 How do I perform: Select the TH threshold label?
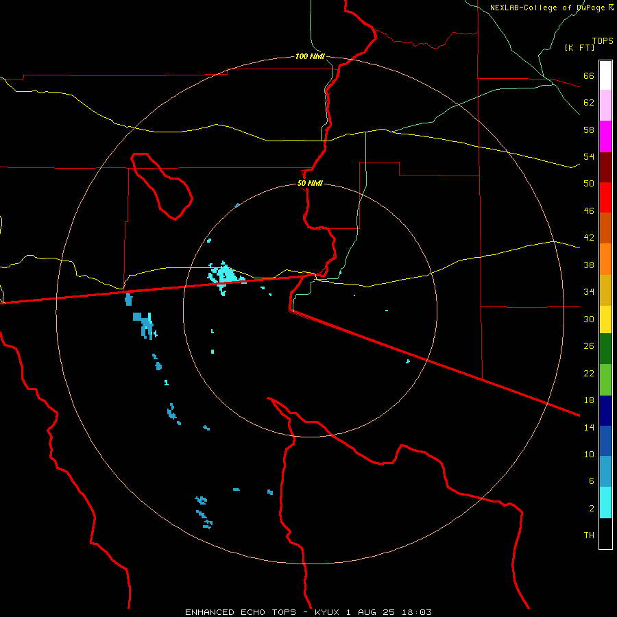pyautogui.click(x=589, y=535)
